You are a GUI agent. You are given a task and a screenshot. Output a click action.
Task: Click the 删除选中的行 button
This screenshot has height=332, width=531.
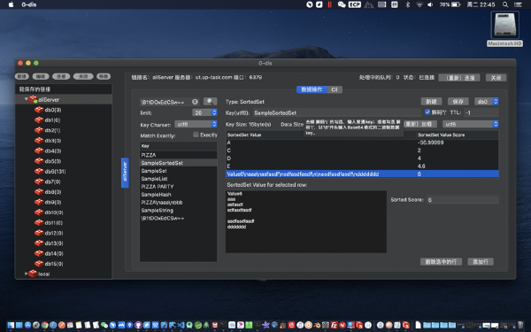point(441,261)
